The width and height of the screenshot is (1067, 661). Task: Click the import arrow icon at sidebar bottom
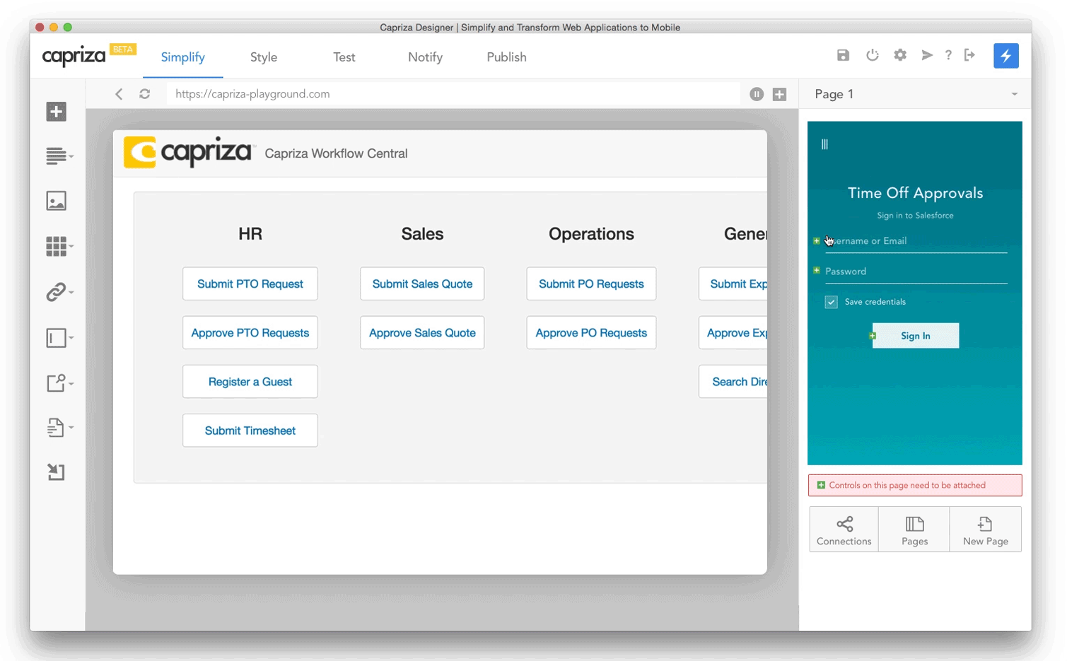[56, 472]
